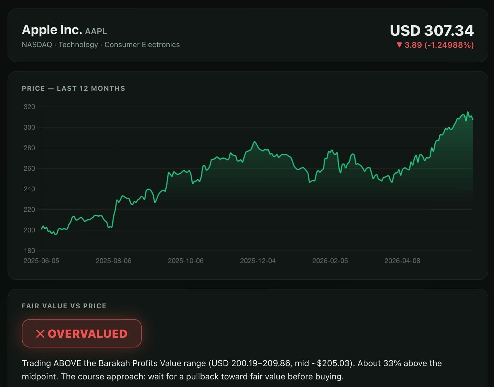The height and width of the screenshot is (387, 494).
Task: Click the NASDAQ · Technology · Consumer Electronics line
Action: [101, 45]
